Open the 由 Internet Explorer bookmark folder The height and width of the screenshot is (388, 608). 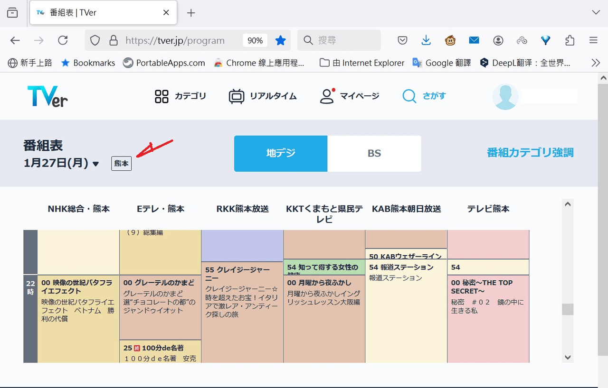click(x=362, y=63)
